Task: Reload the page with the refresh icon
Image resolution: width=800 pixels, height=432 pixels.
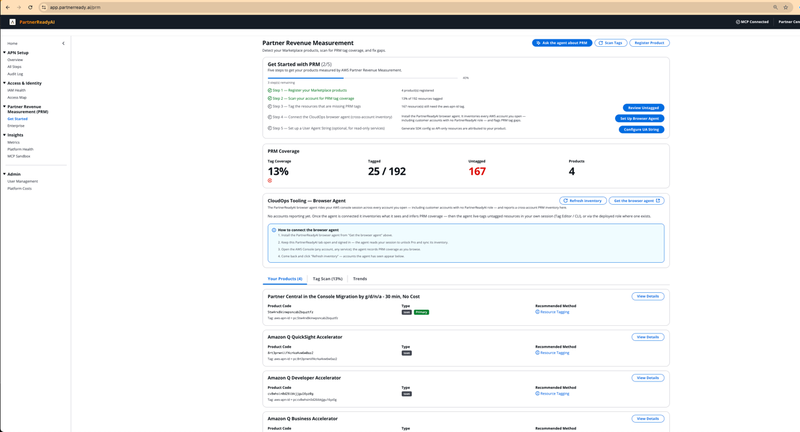Action: 30,7
